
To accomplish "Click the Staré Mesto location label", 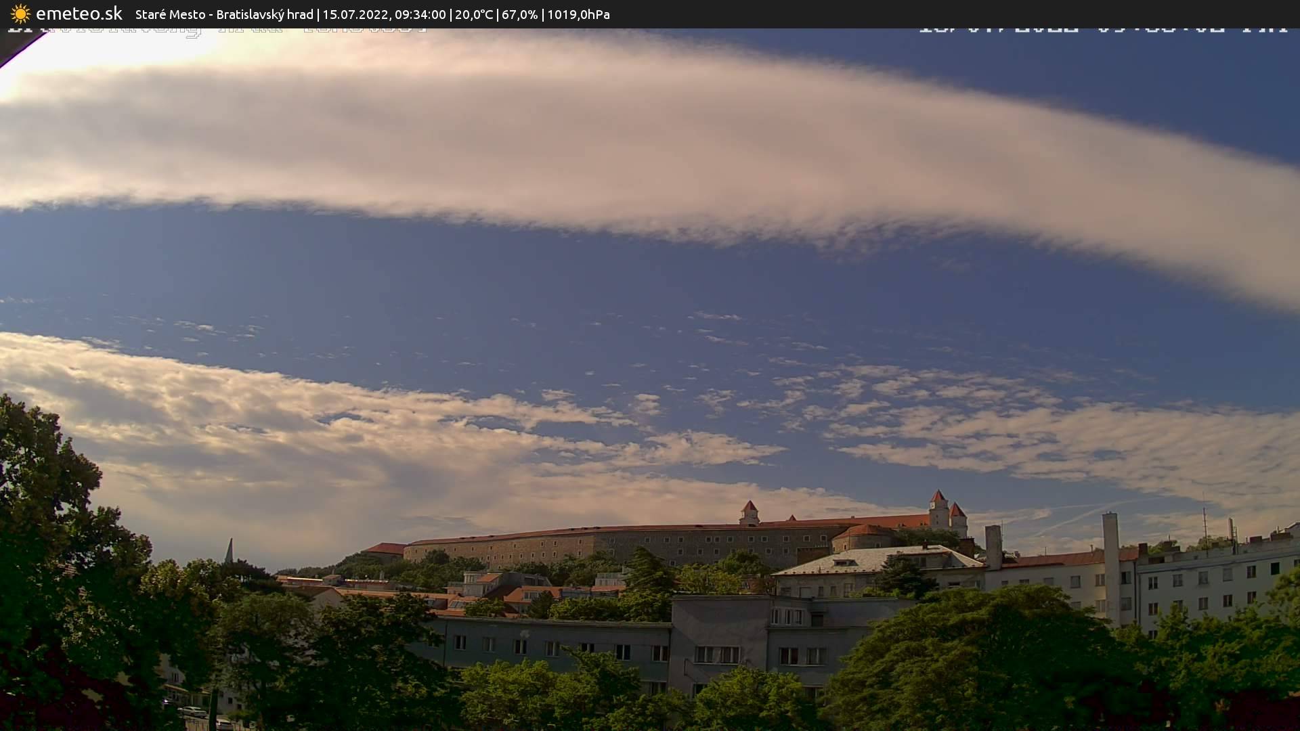I will [169, 14].
